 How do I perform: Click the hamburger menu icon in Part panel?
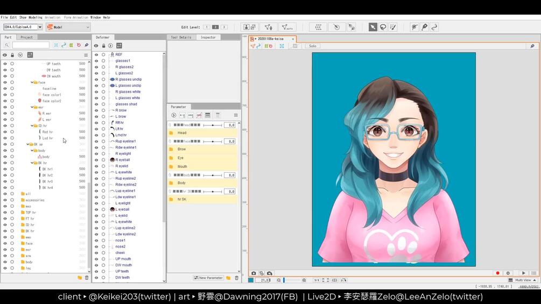point(86,55)
